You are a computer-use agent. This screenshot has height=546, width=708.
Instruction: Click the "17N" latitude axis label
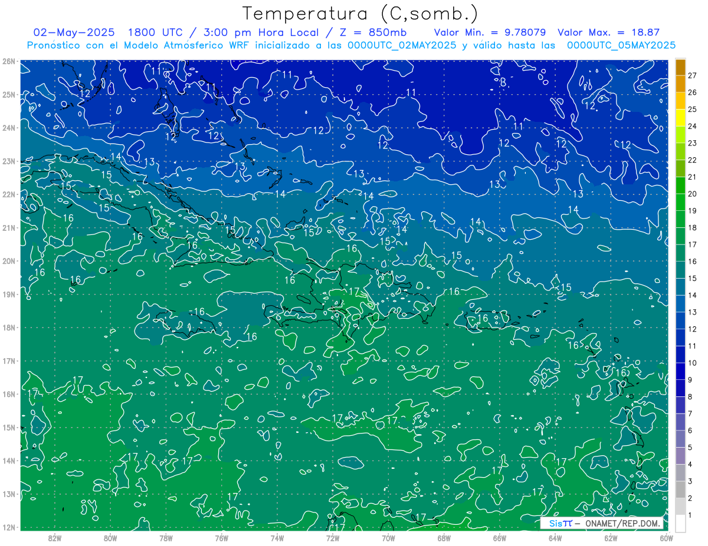pos(8,360)
